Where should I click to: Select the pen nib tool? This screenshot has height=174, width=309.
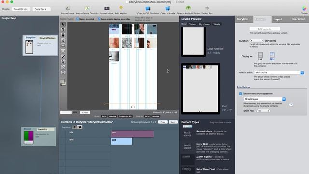[x=63, y=40]
